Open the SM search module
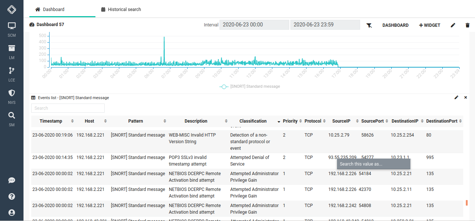The image size is (475, 221). coord(12,118)
